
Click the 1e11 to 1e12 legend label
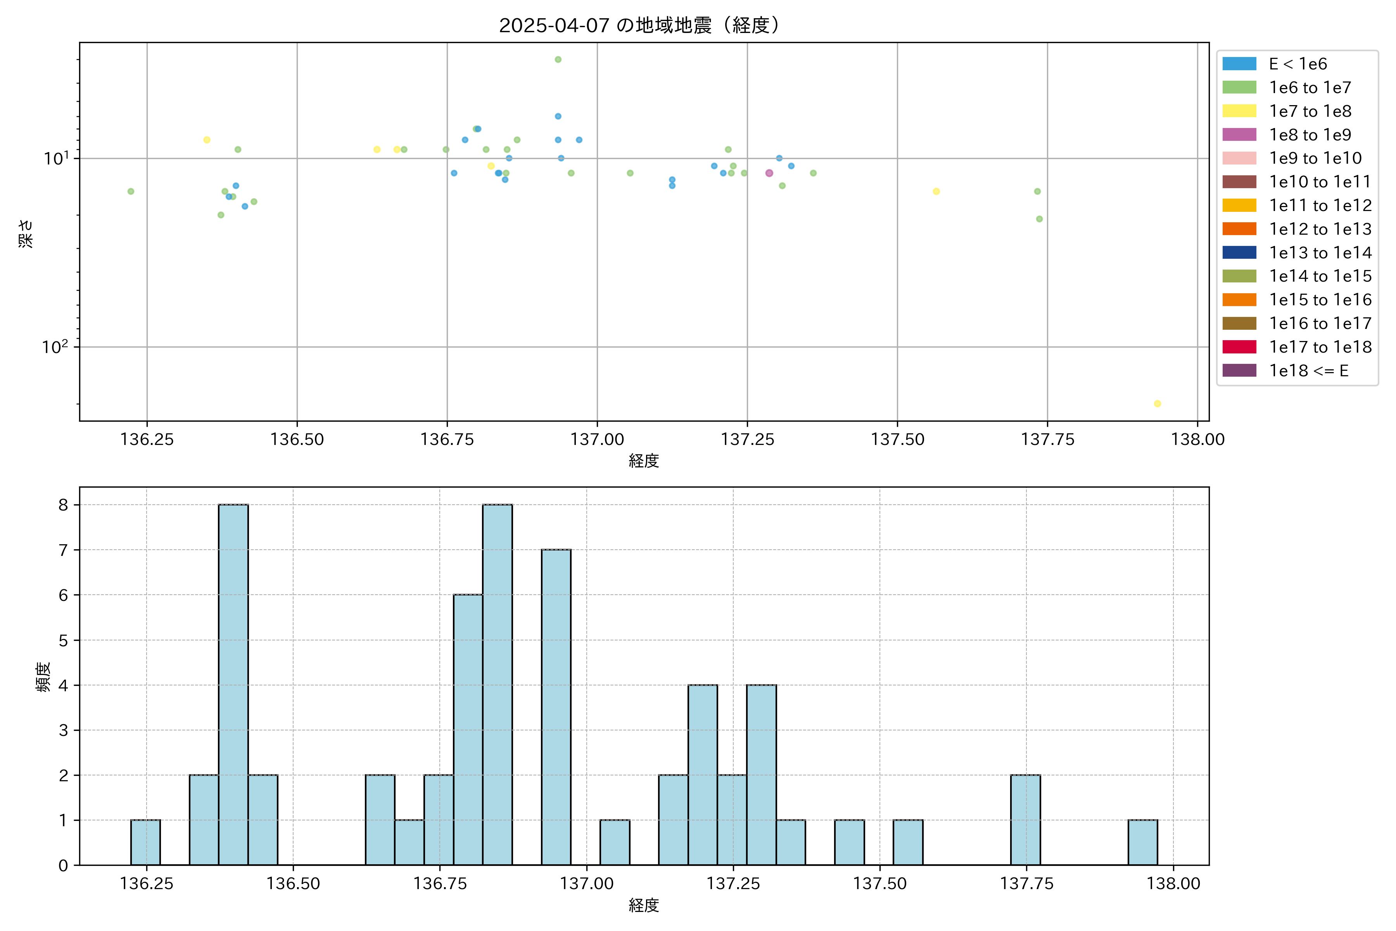[x=1320, y=206]
